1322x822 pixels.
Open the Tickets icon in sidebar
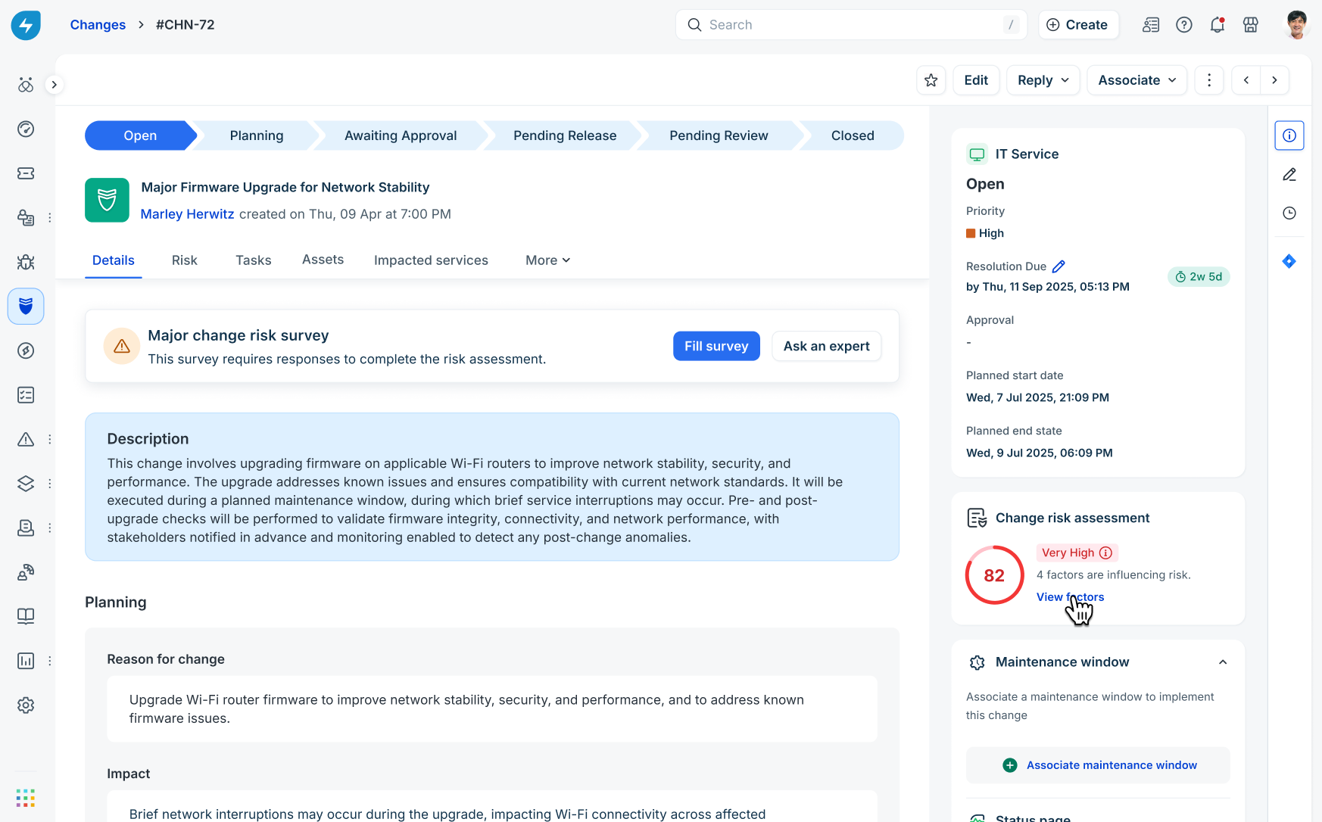pos(26,173)
